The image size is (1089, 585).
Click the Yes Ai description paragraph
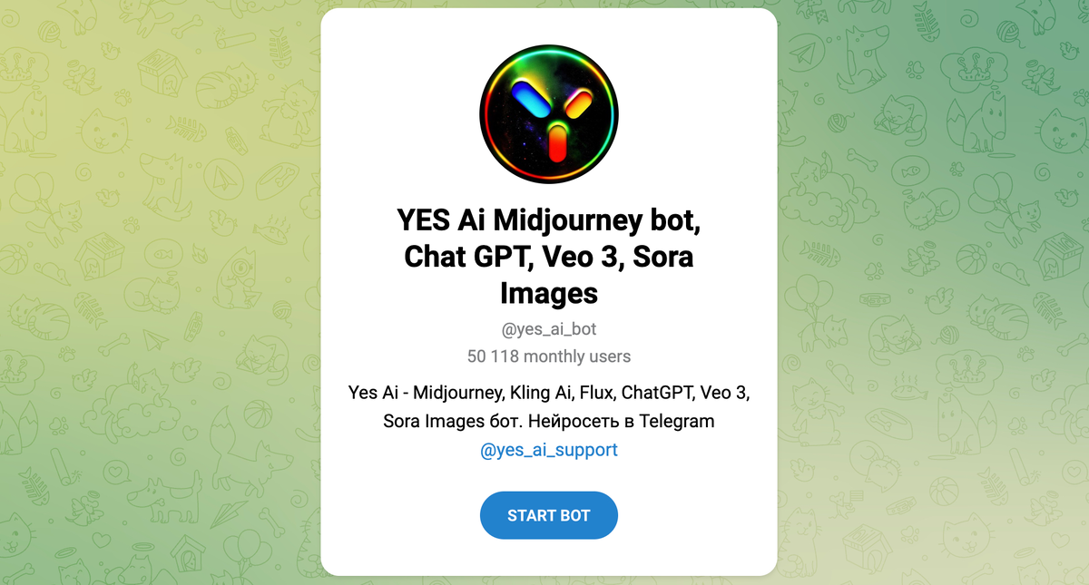(549, 407)
